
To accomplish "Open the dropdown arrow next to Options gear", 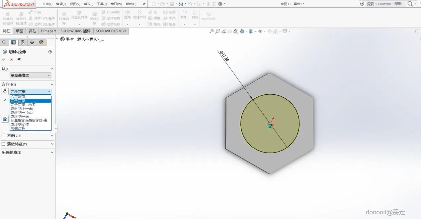I will pyautogui.click(x=224, y=4).
